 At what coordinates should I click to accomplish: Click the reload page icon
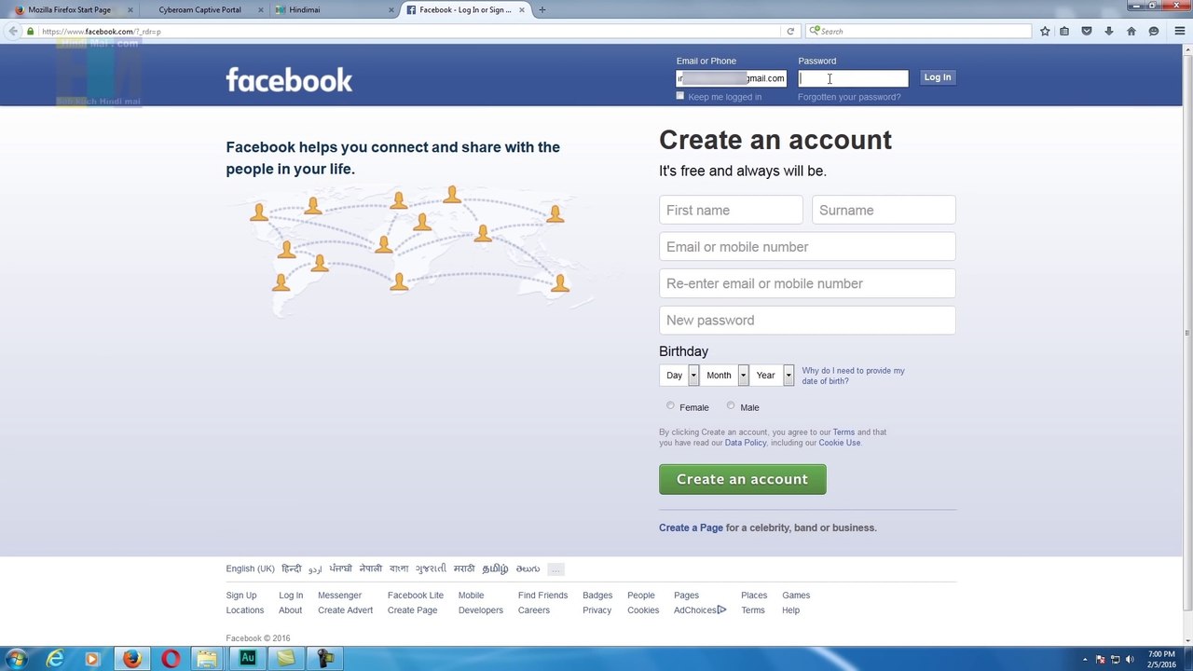click(790, 31)
